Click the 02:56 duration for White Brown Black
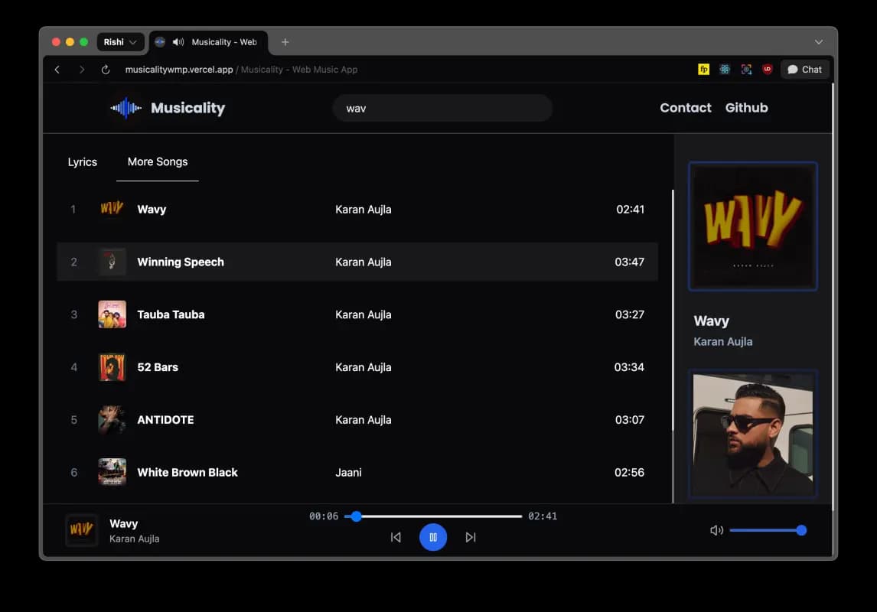Screen dimensions: 877x612 pos(629,472)
